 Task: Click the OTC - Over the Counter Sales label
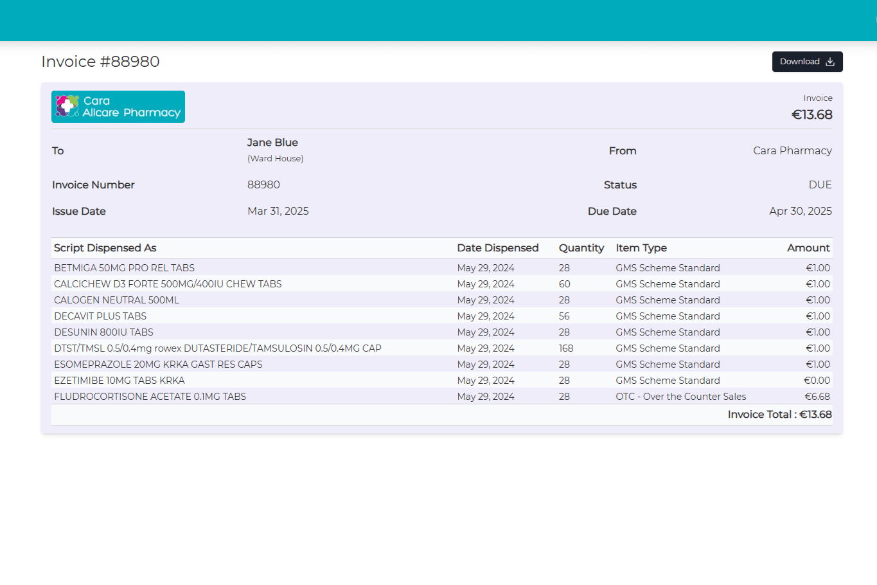680,396
